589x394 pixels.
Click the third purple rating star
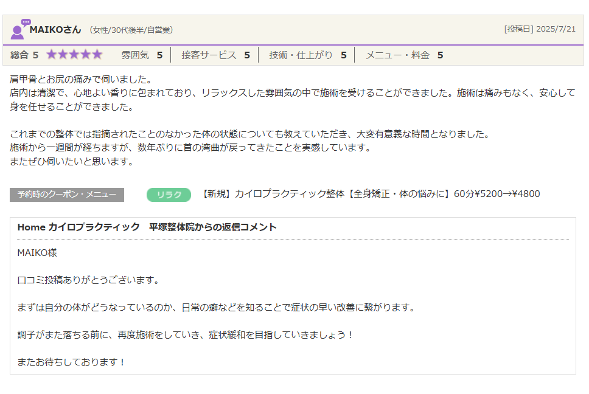[74, 55]
